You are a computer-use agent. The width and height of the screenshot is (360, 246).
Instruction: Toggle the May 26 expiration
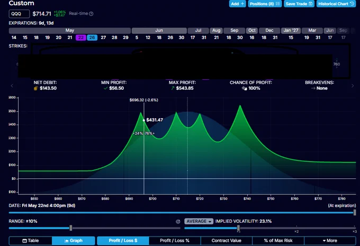pyautogui.click(x=92, y=37)
